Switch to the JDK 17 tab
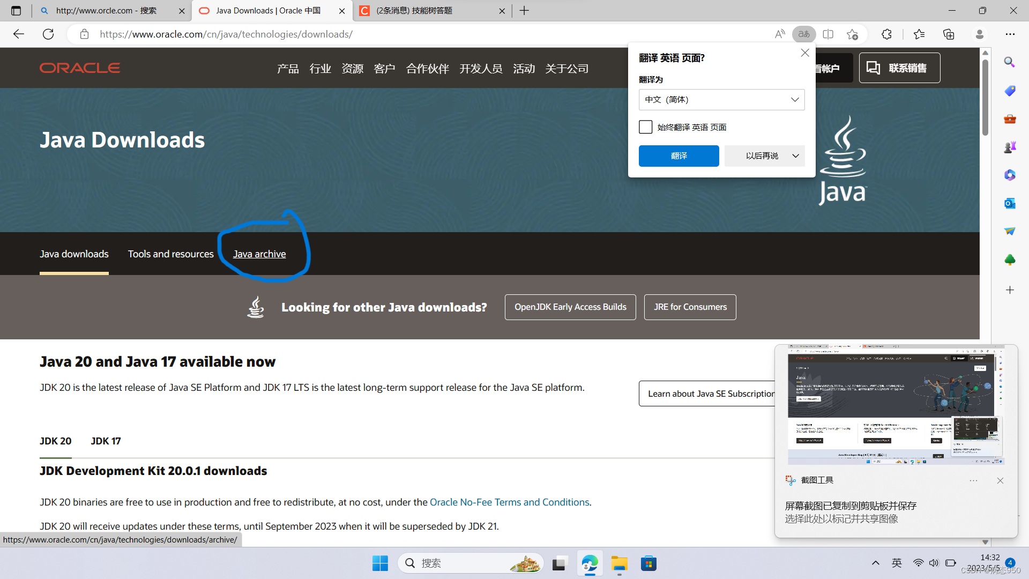 pos(106,441)
